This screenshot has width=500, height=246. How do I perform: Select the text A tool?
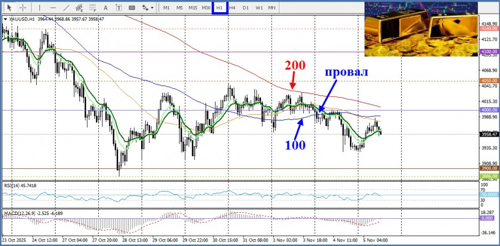pos(106,7)
